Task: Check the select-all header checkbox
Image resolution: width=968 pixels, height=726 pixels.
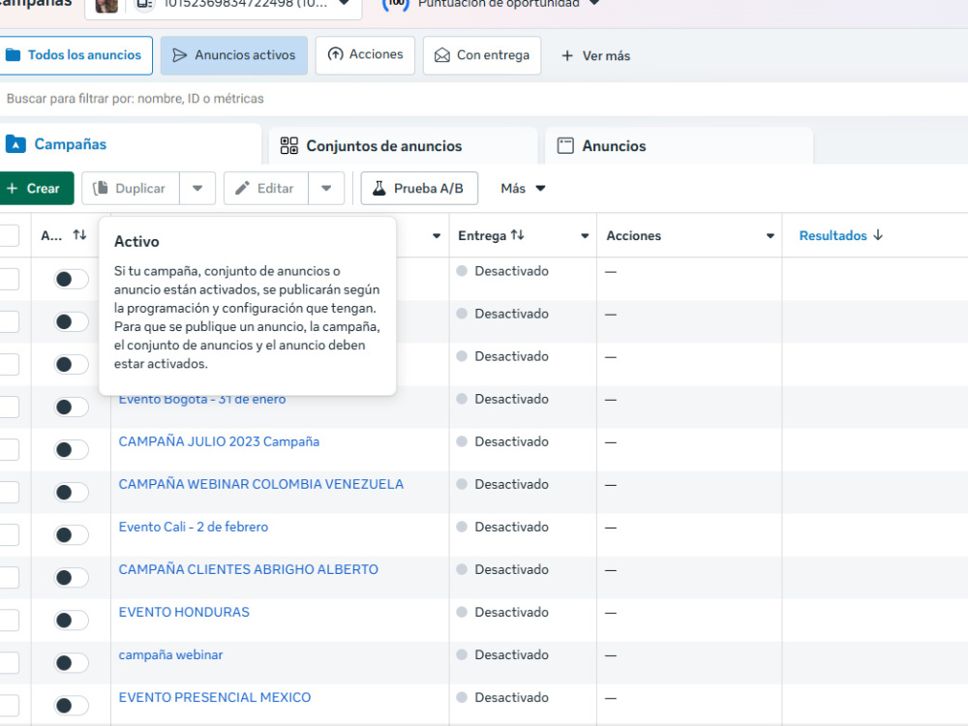Action: coord(9,236)
